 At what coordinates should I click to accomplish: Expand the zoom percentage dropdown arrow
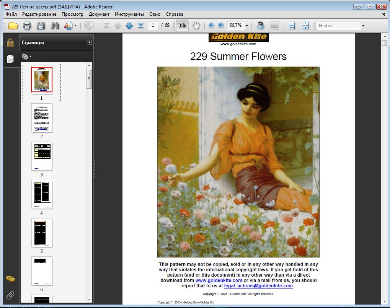tap(247, 26)
